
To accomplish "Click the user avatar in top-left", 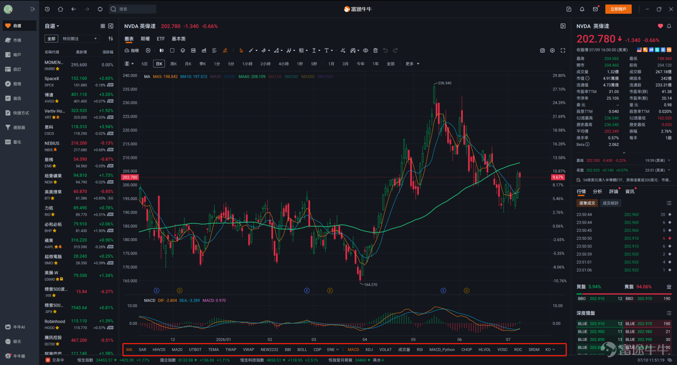I will coord(8,9).
